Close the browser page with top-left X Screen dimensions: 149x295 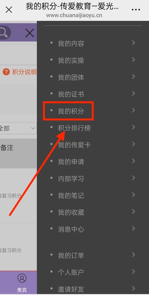(x=9, y=10)
